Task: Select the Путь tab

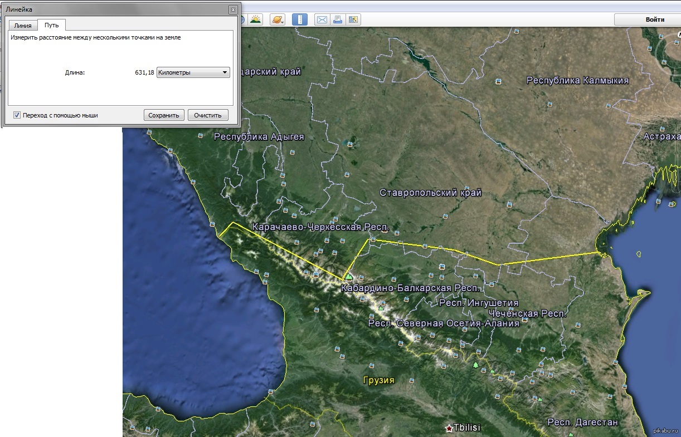Action: click(52, 25)
